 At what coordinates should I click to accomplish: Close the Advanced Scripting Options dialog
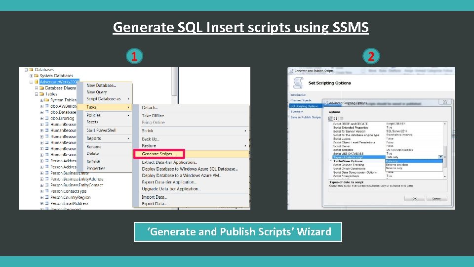point(445,102)
